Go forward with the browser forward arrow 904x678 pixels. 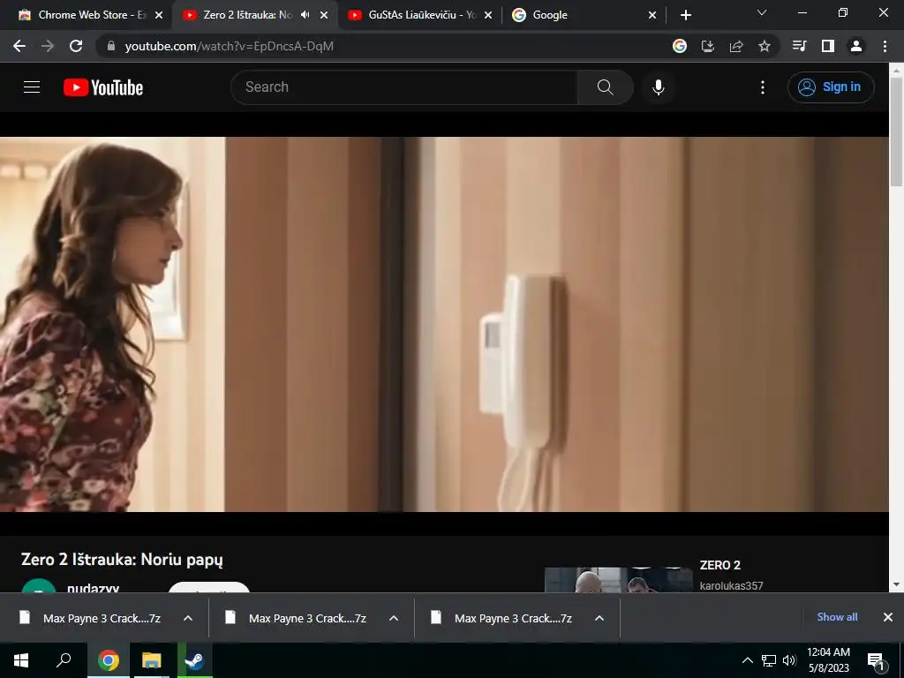(48, 46)
